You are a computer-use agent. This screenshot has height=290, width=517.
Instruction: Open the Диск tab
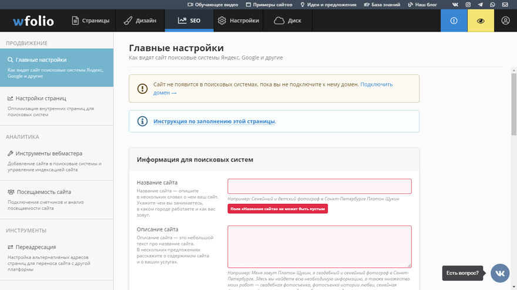(x=287, y=21)
